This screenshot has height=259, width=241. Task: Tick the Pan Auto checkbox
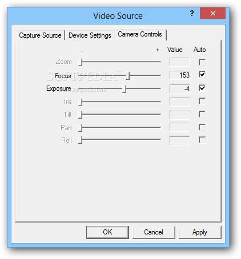[x=202, y=127]
